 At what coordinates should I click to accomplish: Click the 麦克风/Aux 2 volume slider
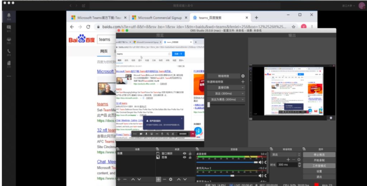[x=227, y=176]
